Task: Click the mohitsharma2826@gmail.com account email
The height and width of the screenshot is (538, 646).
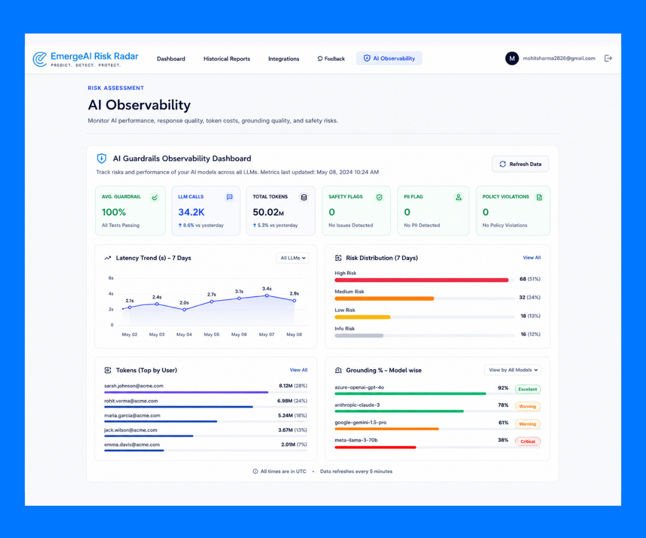Action: tap(559, 58)
